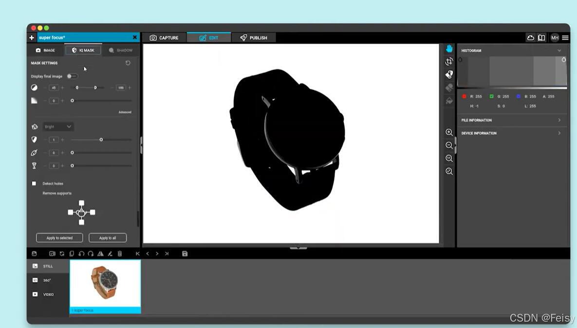The image size is (577, 328).
Task: Select the super focus watch thumbnail
Action: tap(105, 287)
